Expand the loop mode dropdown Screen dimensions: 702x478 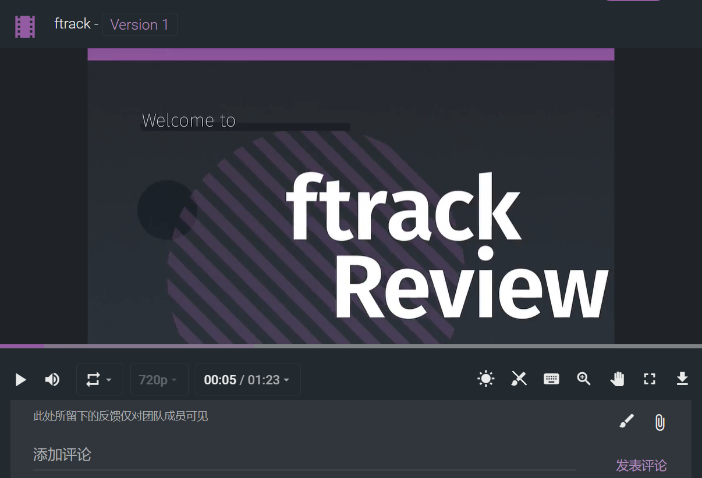(99, 380)
